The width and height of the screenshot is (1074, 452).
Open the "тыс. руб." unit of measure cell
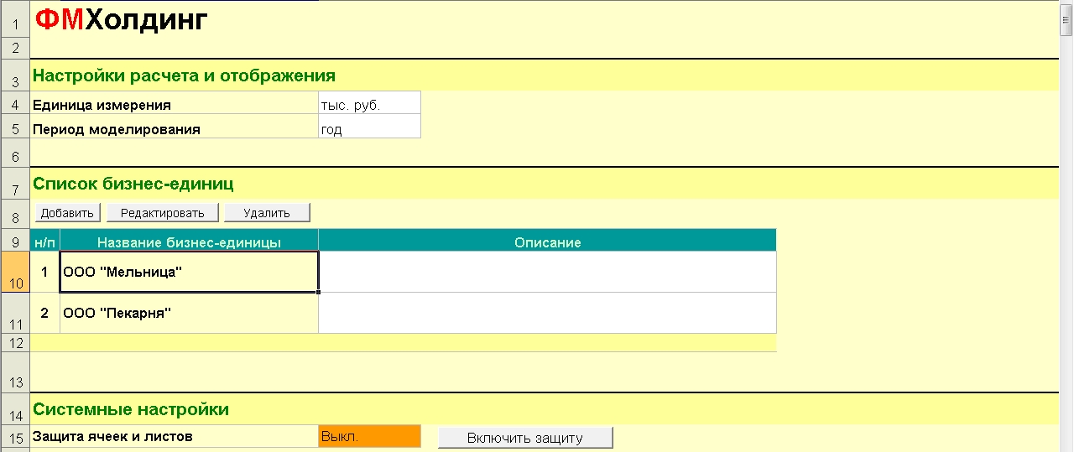coord(369,106)
